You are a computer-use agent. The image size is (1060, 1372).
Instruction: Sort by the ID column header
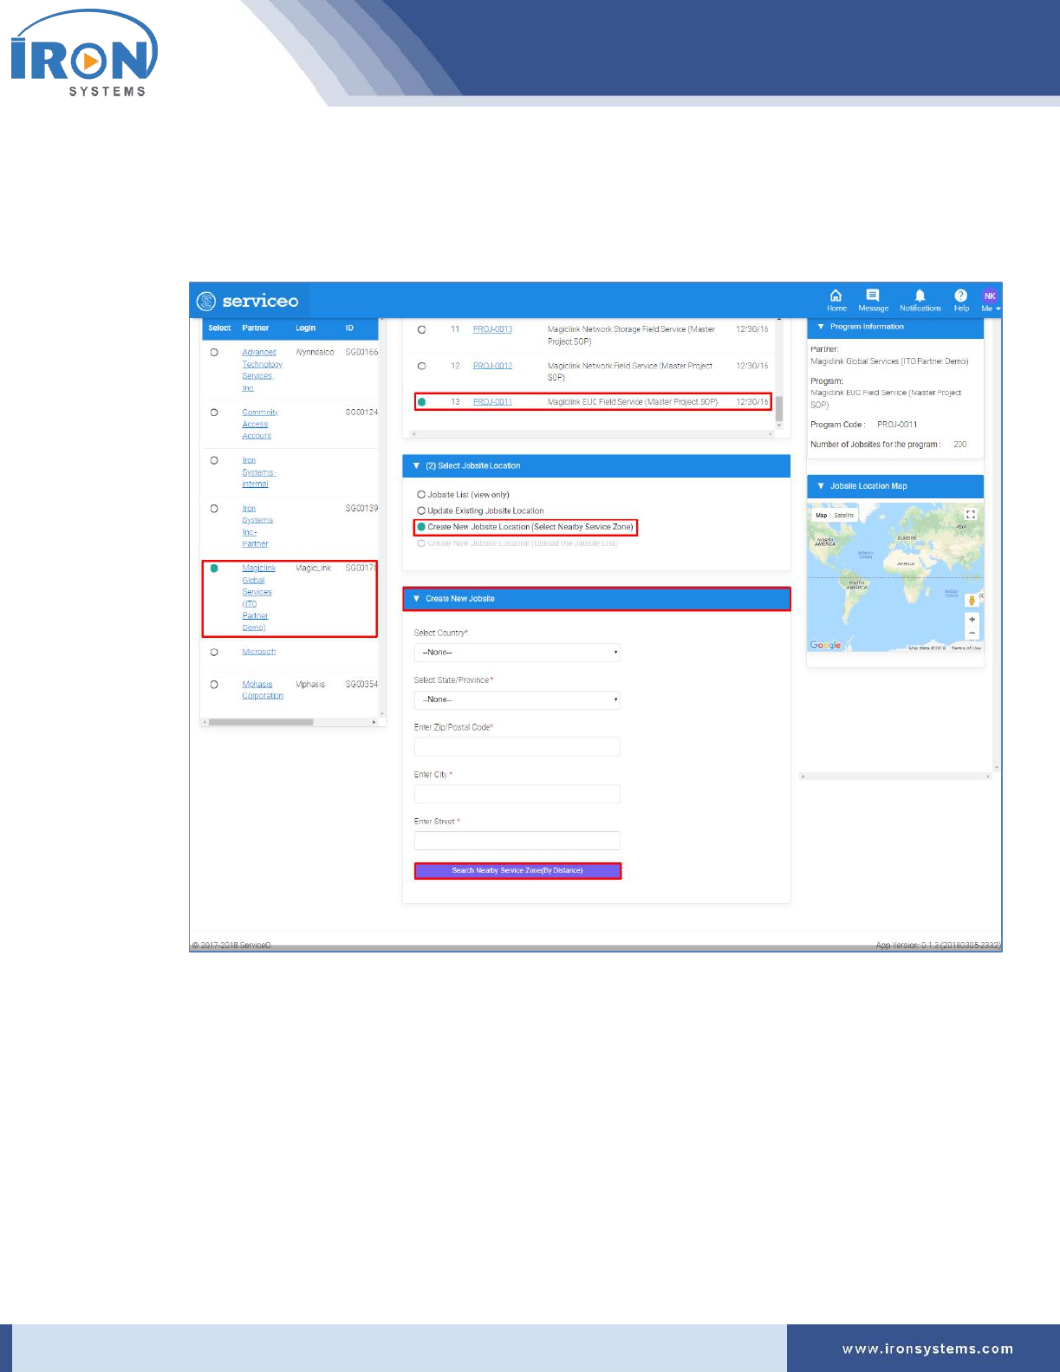(x=349, y=328)
